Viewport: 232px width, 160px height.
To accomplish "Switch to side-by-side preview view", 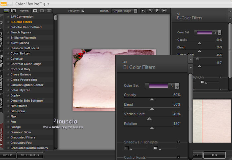I will [x=50, y=11].
